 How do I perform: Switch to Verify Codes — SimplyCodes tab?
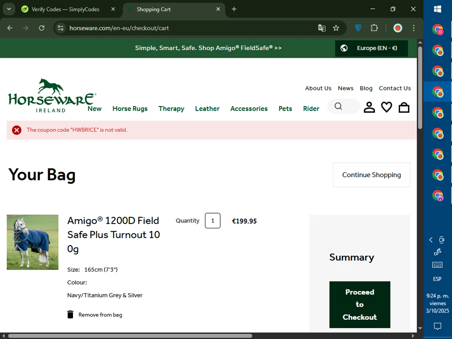tap(65, 9)
